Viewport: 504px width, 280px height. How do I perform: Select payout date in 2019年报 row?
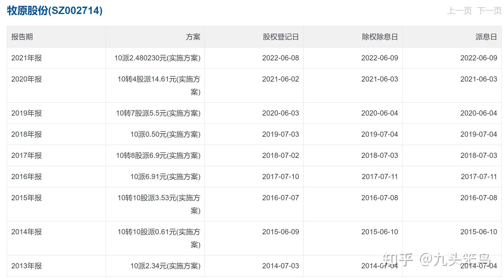pyautogui.click(x=479, y=113)
